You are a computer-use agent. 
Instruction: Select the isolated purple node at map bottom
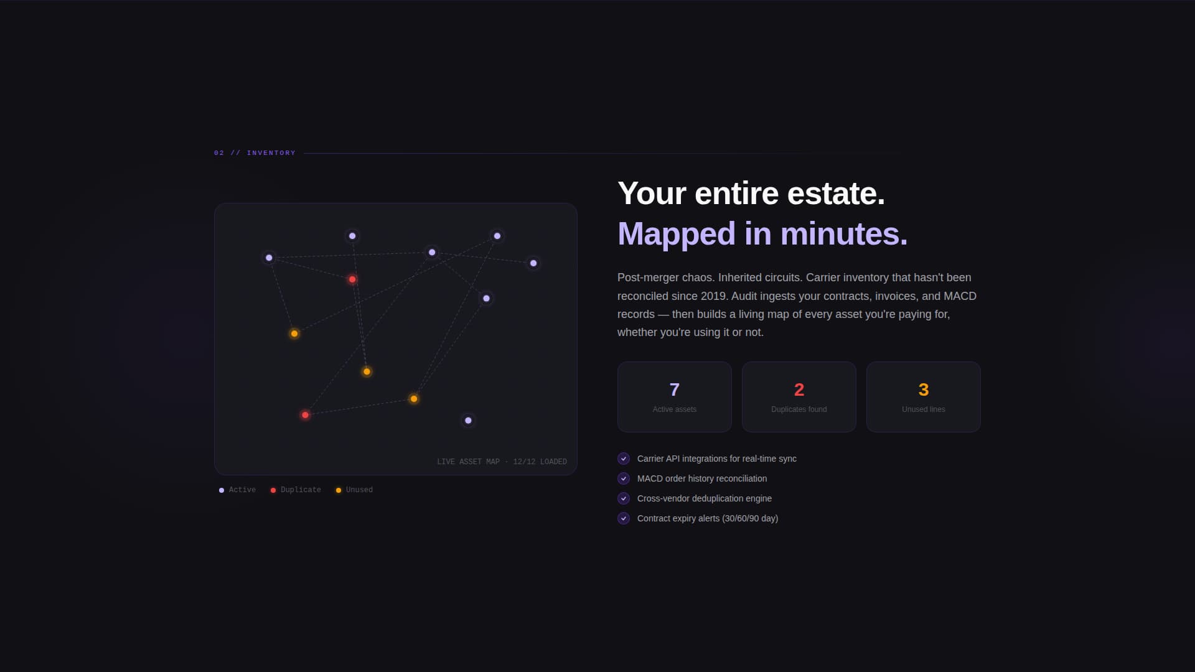468,421
